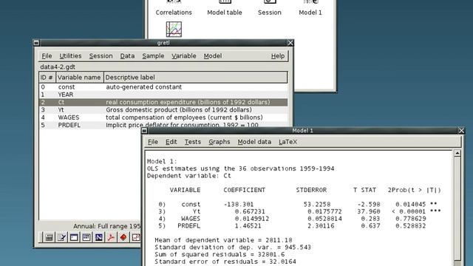Click the 'ID #' column header
Image resolution: width=473 pixels, height=266 pixels.
[x=47, y=77]
